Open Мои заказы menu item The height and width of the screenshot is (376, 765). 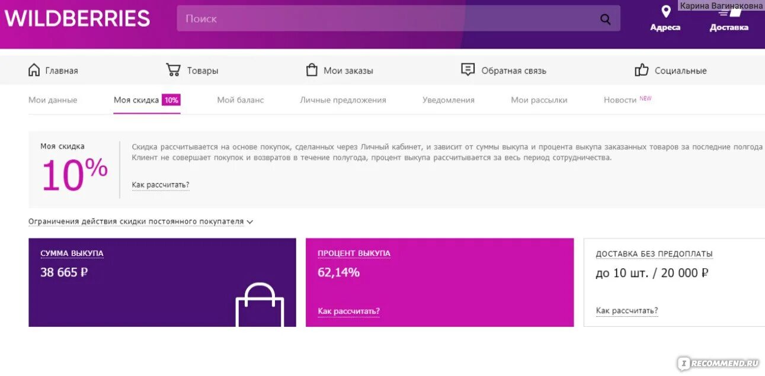point(348,70)
